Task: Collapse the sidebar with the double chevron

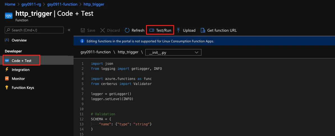Action: tap(69, 30)
